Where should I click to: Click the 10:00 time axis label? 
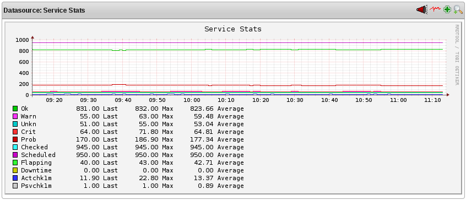pyautogui.click(x=192, y=100)
